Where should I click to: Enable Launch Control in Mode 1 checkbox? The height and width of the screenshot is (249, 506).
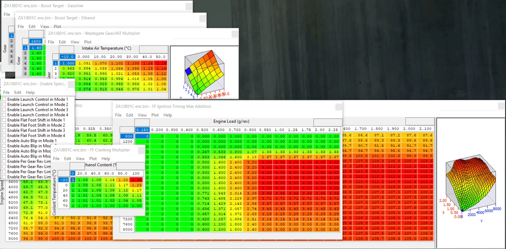4,99
